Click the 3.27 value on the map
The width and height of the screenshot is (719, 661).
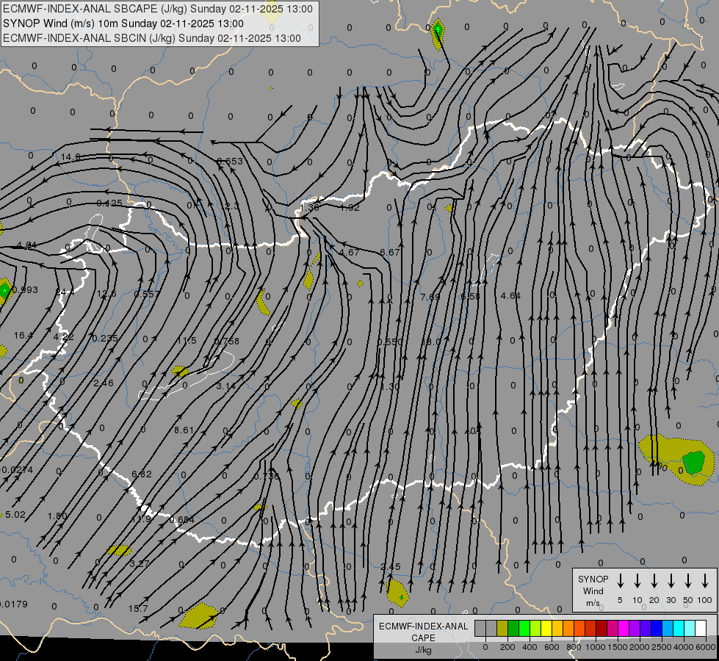[x=140, y=563]
